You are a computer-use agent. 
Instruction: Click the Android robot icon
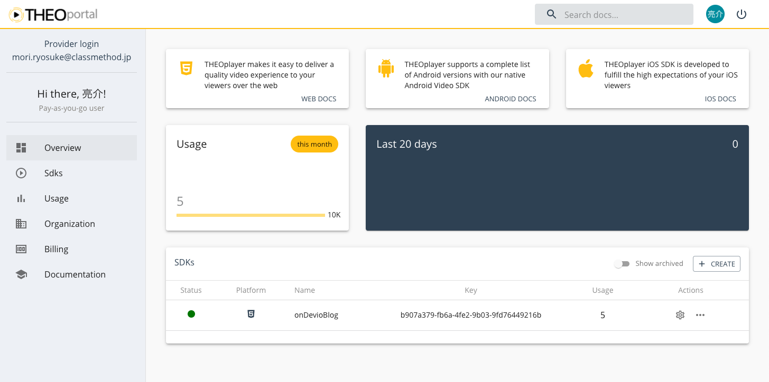click(386, 69)
